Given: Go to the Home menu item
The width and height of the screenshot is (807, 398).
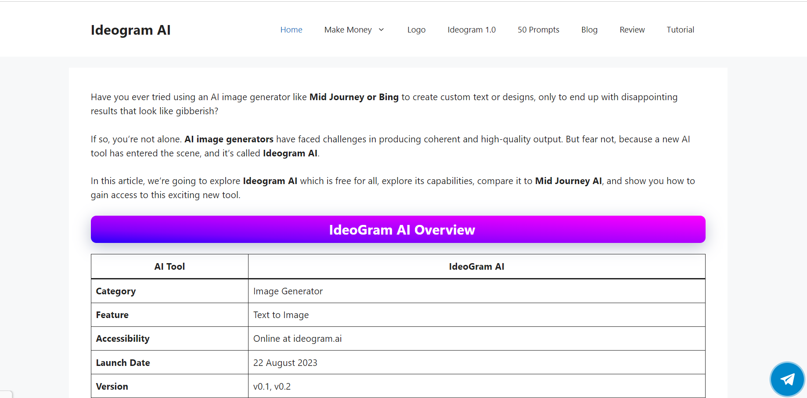Looking at the screenshot, I should click(x=291, y=29).
